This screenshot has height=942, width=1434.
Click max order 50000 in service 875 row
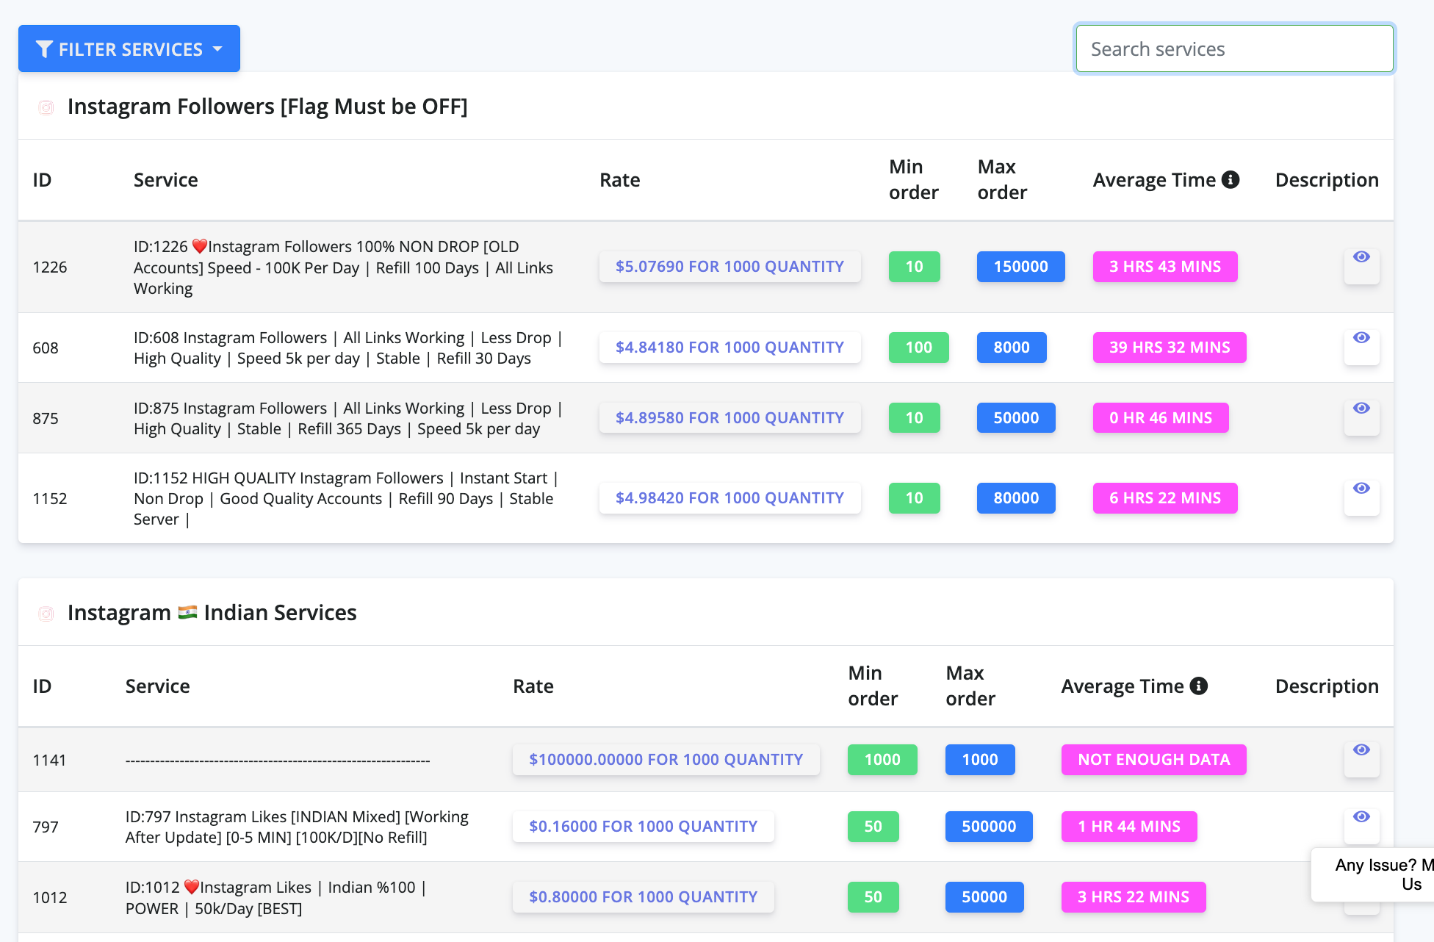[1016, 418]
